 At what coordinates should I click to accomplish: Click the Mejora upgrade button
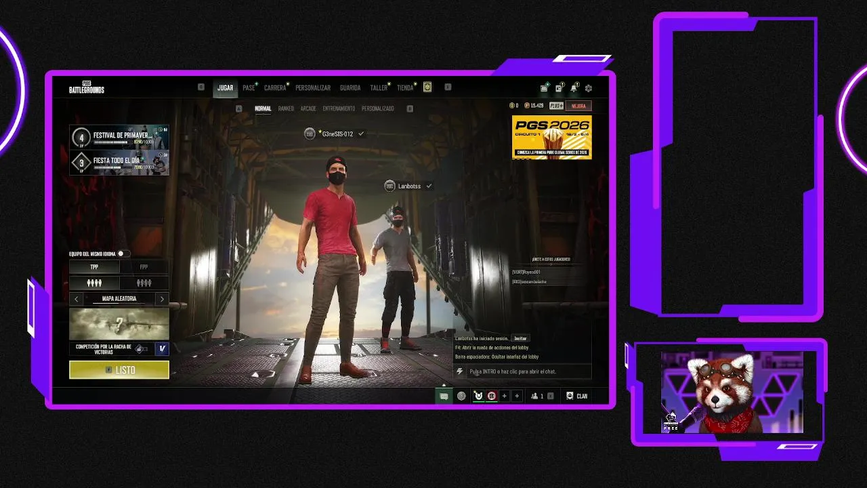tap(578, 106)
